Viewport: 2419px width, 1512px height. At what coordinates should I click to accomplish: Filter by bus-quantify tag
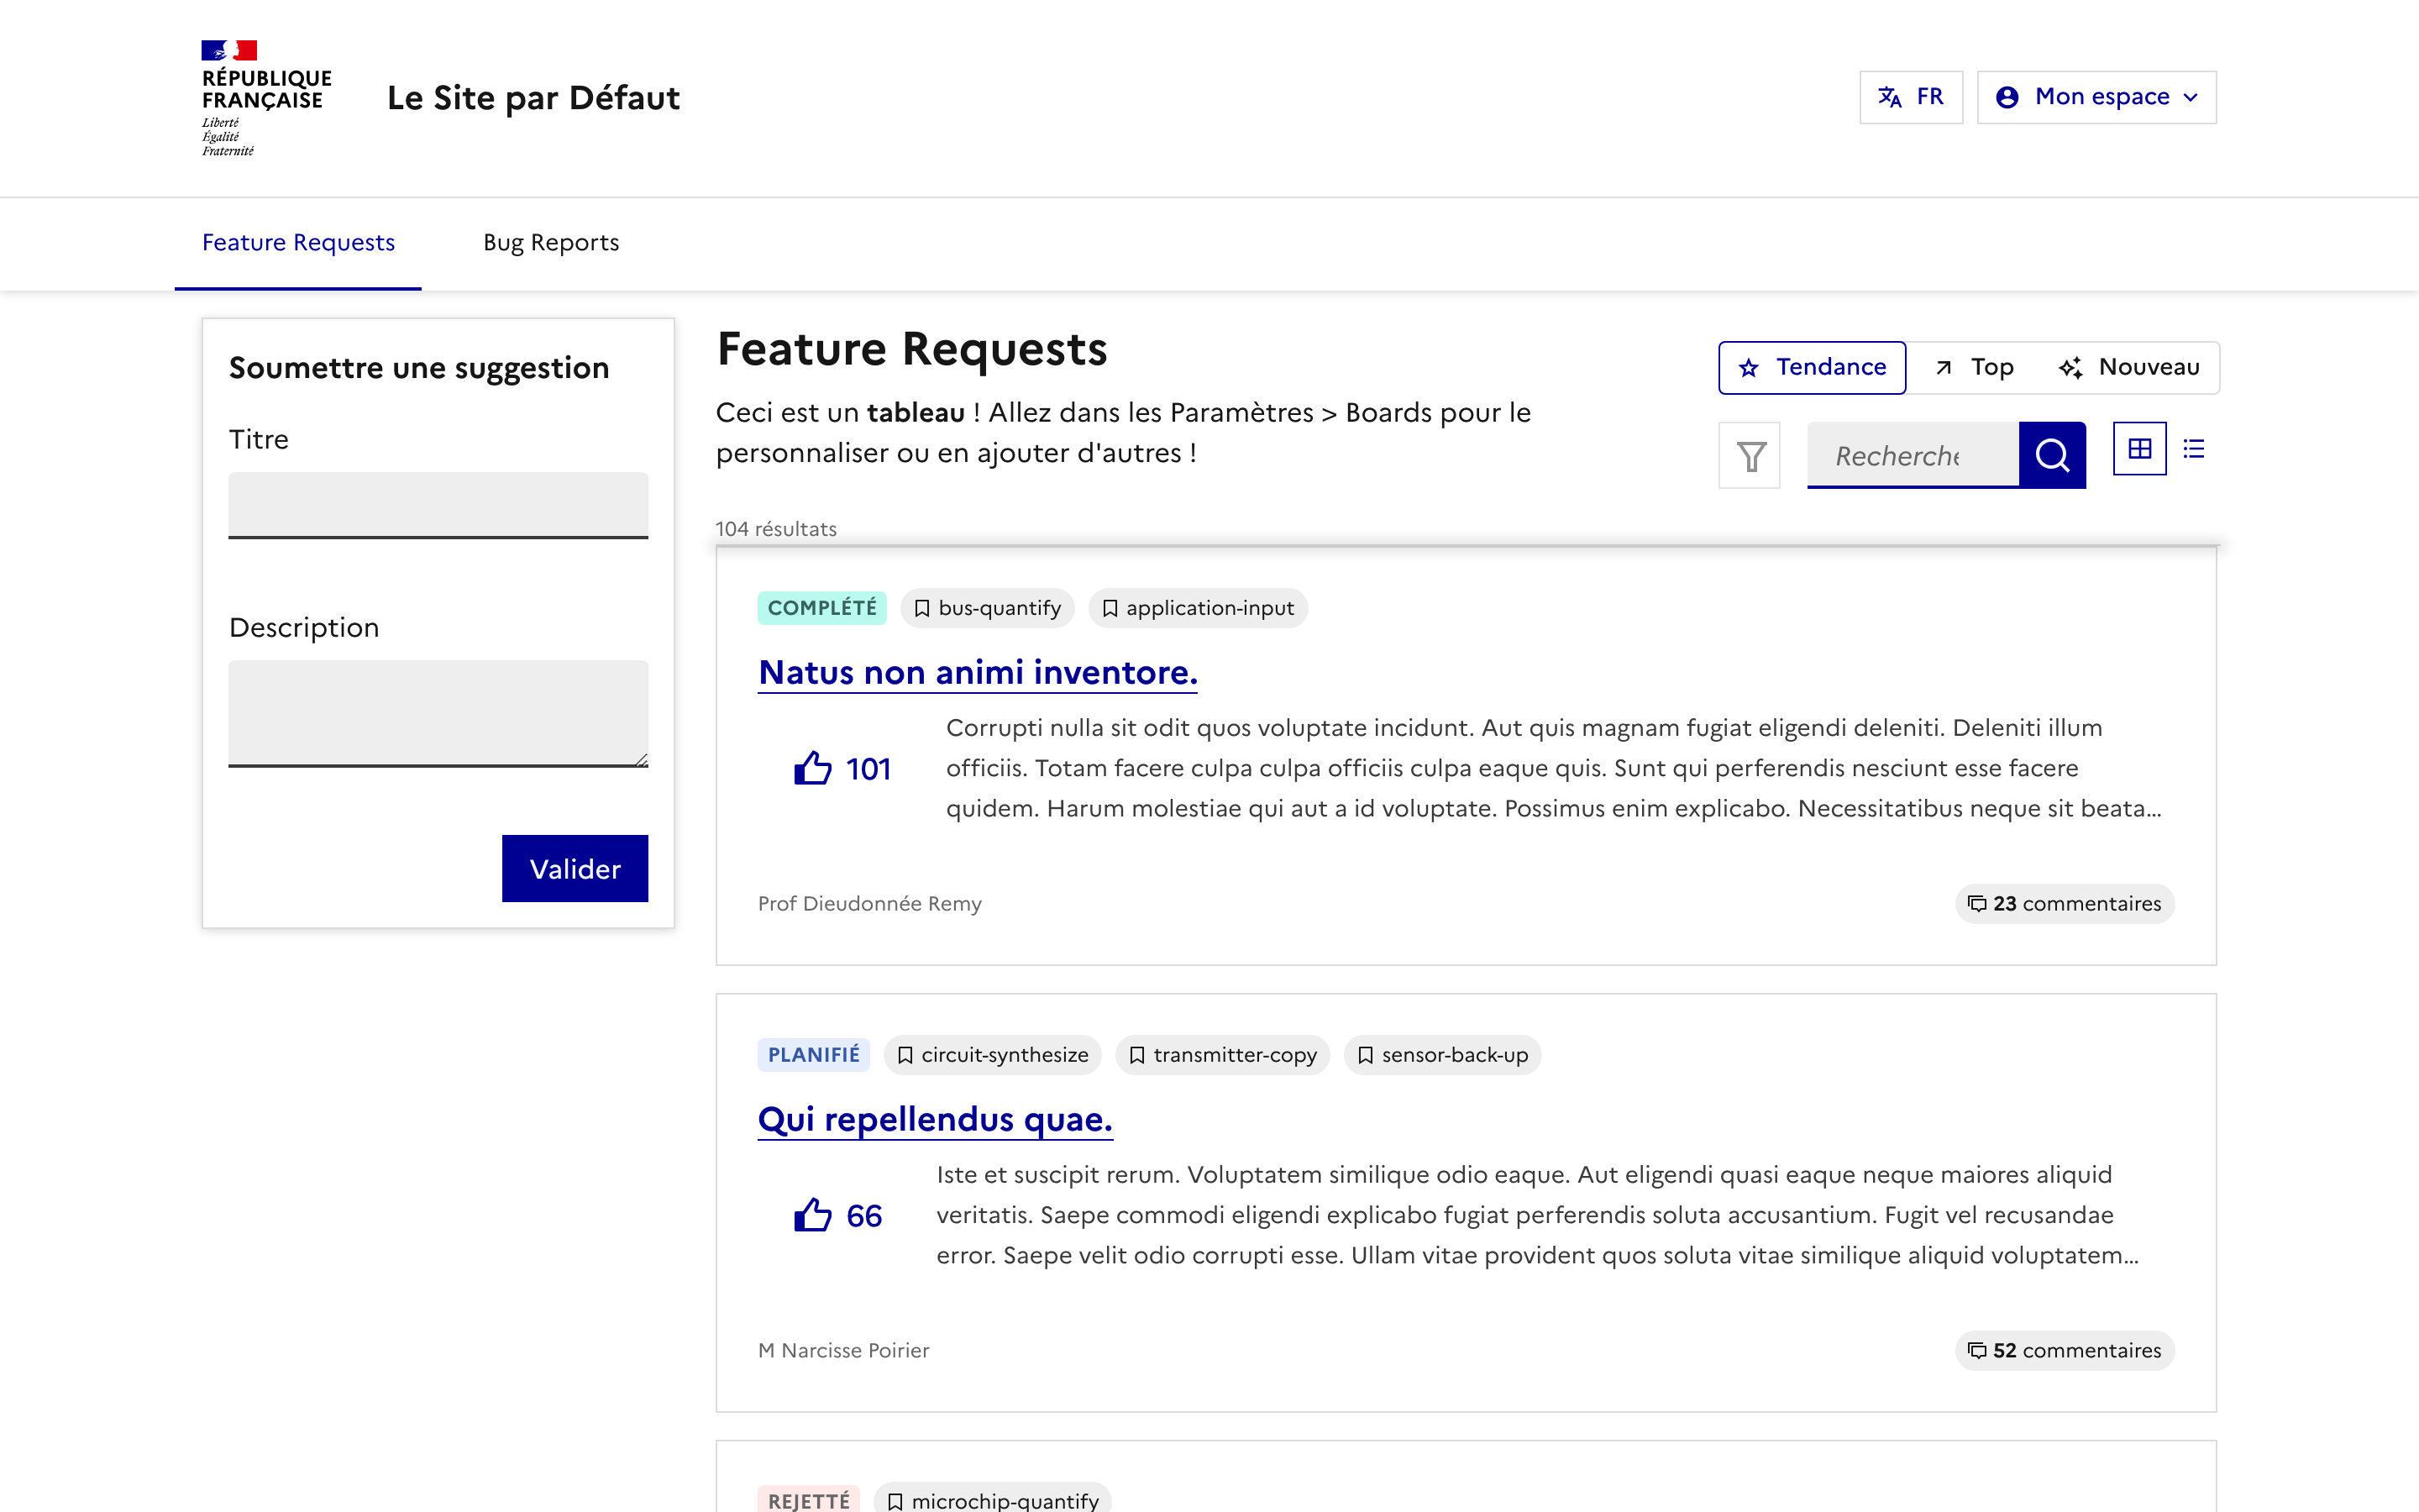987,608
